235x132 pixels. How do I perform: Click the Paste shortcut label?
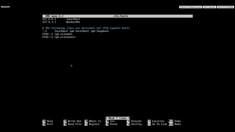[113, 124]
